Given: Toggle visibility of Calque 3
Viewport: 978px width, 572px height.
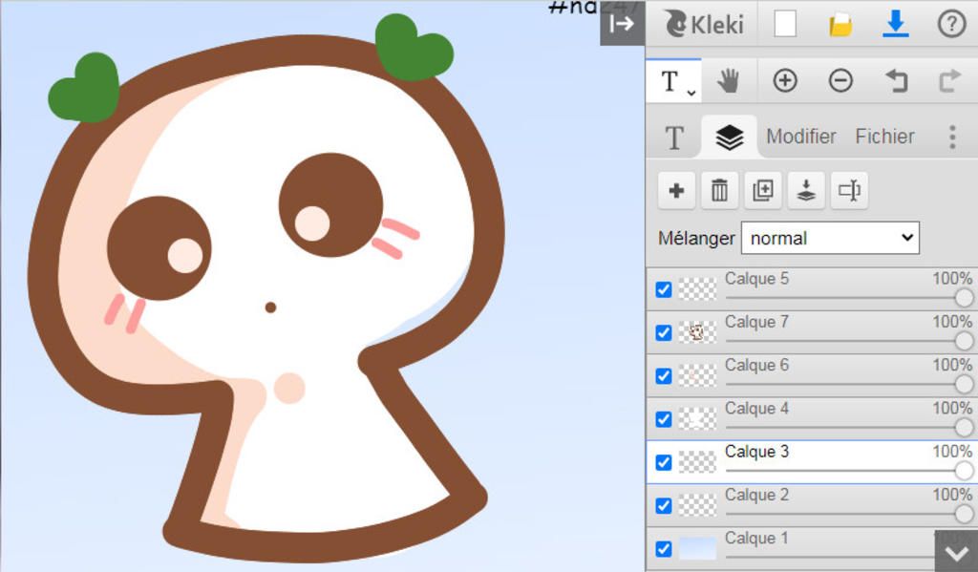Looking at the screenshot, I should pyautogui.click(x=664, y=462).
